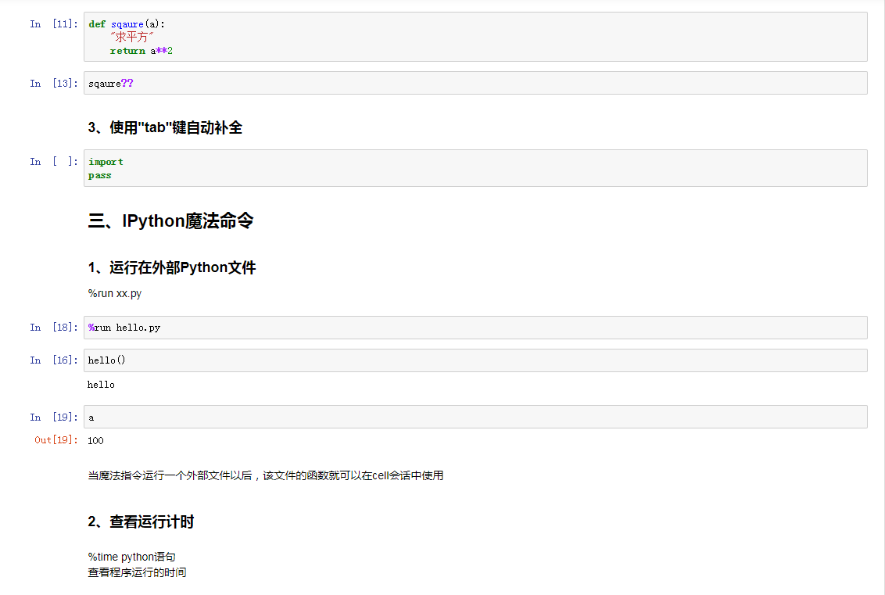
Task: Click the text '查看程序运行的时间'
Action: 137,572
